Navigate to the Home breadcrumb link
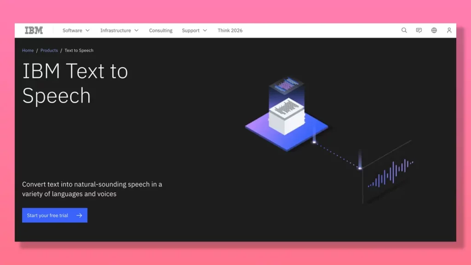Image resolution: width=471 pixels, height=265 pixels. tap(28, 50)
